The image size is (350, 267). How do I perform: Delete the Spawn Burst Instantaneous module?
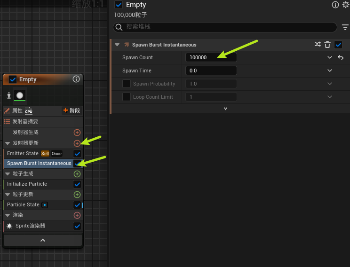tap(327, 45)
